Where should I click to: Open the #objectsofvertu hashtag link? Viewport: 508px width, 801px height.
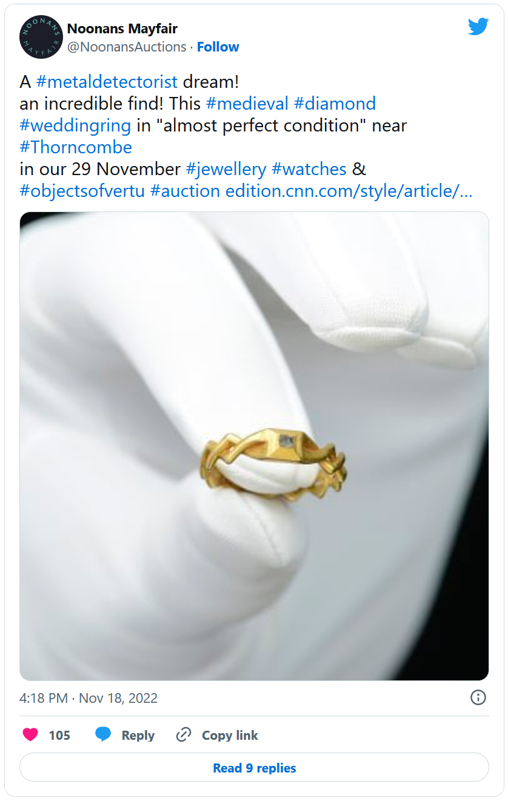[82, 191]
